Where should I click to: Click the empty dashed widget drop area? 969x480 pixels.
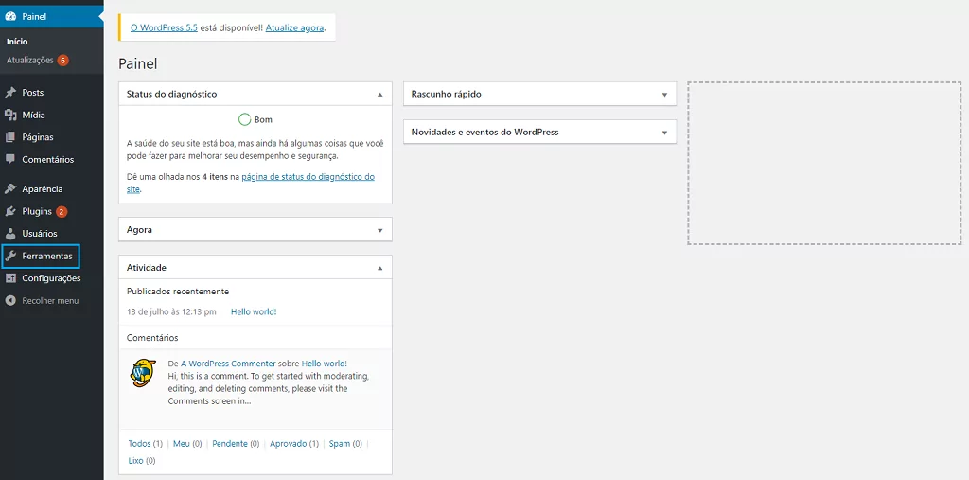pos(824,163)
